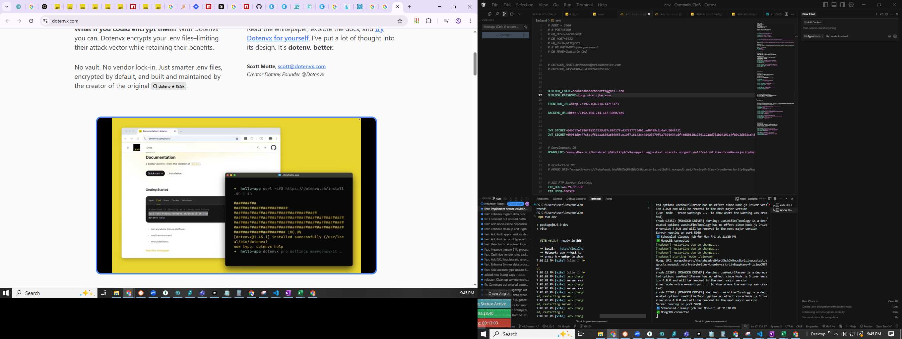Open the Agent mode dropdown in chat
902x339 pixels.
(814, 36)
